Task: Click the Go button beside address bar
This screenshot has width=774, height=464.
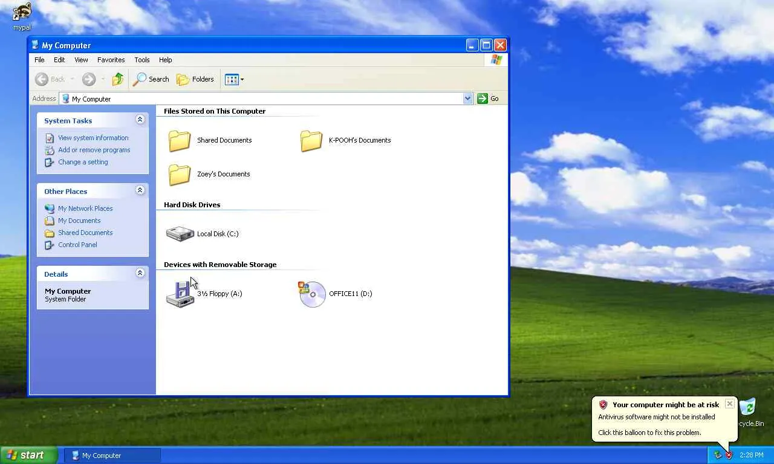Action: pos(488,98)
